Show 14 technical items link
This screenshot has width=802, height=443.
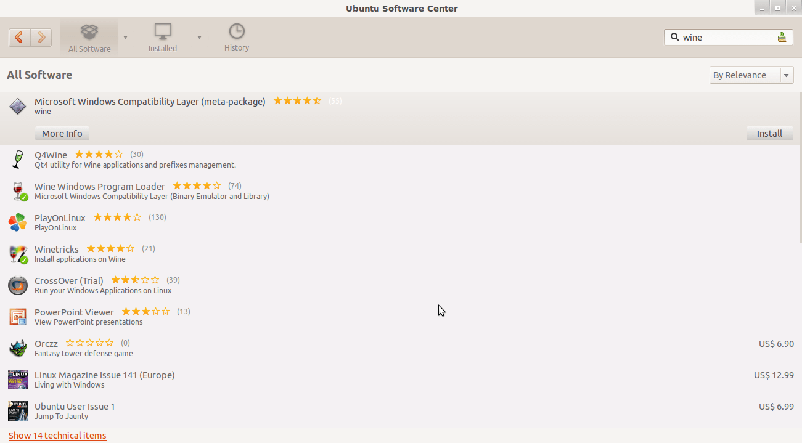[x=57, y=436]
